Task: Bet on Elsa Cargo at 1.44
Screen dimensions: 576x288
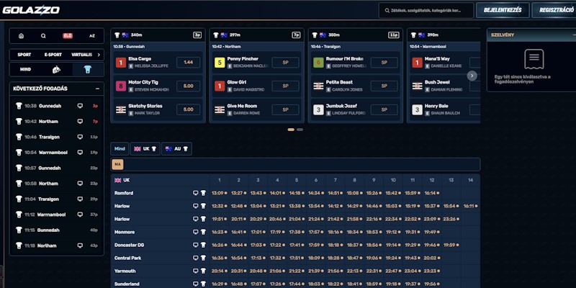Action: point(188,63)
